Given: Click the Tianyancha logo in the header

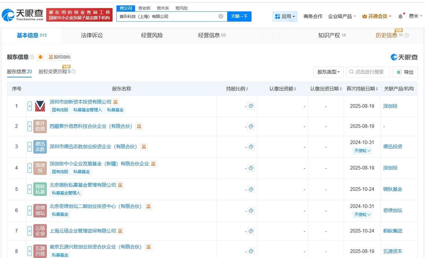Looking at the screenshot, I should [23, 15].
